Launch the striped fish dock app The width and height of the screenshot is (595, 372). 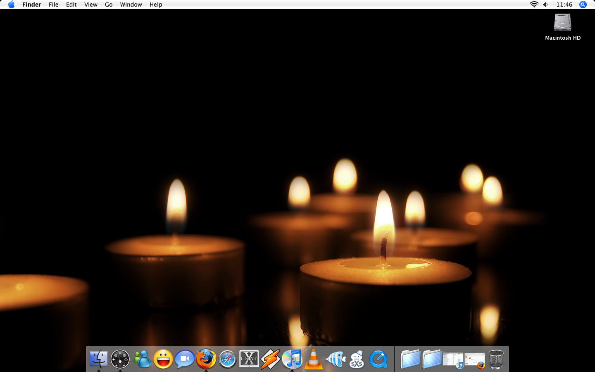(335, 359)
